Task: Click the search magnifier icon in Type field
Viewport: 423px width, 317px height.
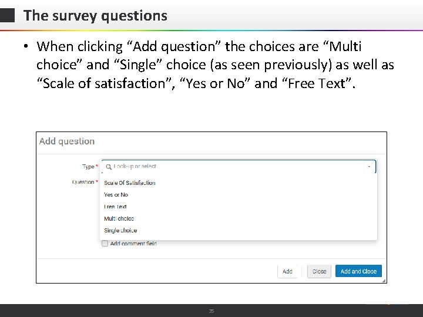Action: [109, 167]
